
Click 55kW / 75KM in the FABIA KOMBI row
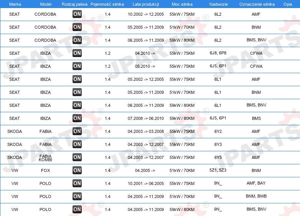tap(182, 157)
